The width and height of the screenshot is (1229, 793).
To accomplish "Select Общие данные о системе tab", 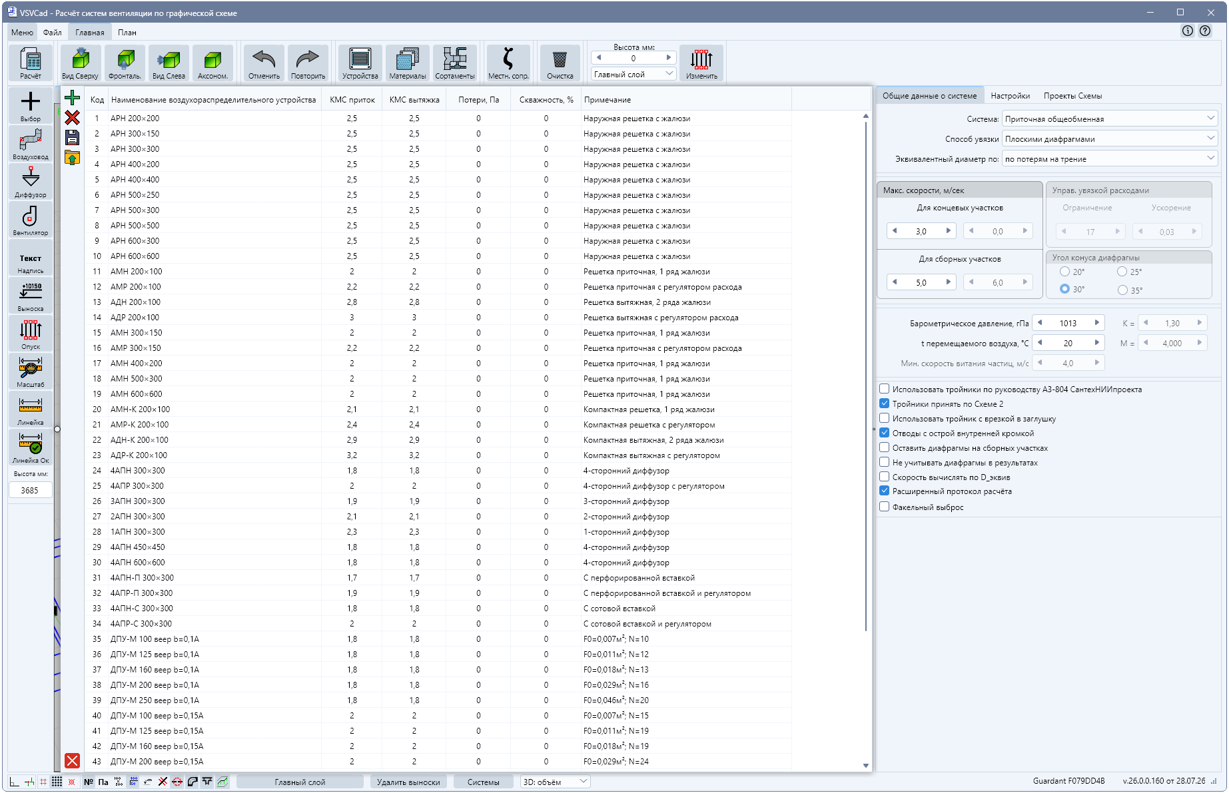I will click(929, 96).
